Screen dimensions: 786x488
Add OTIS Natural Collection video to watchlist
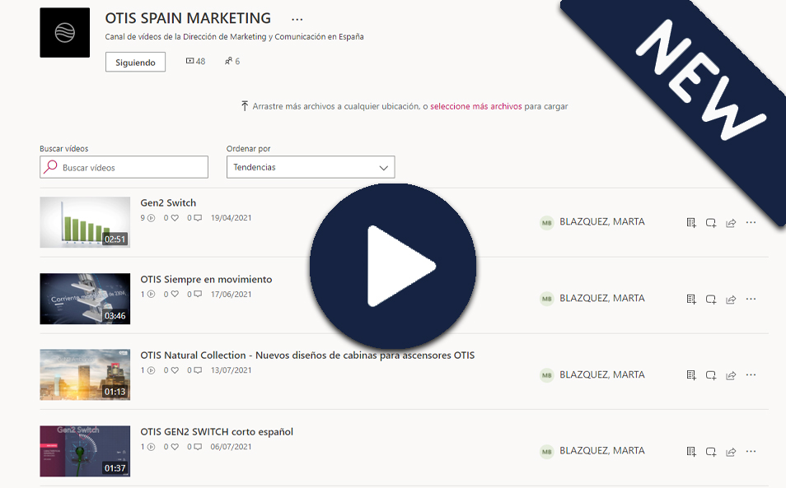click(691, 375)
